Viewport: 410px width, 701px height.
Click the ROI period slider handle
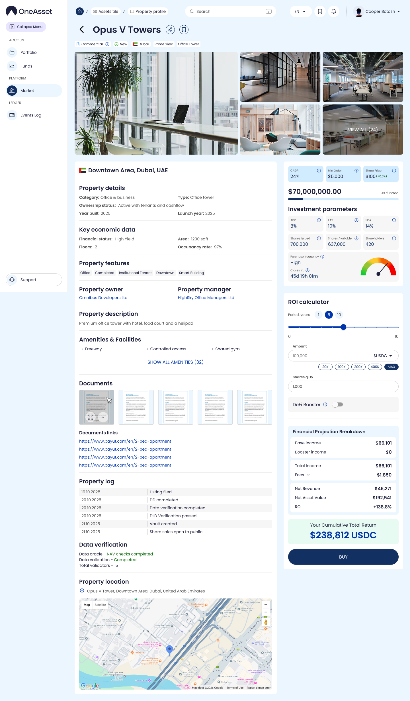coord(343,327)
